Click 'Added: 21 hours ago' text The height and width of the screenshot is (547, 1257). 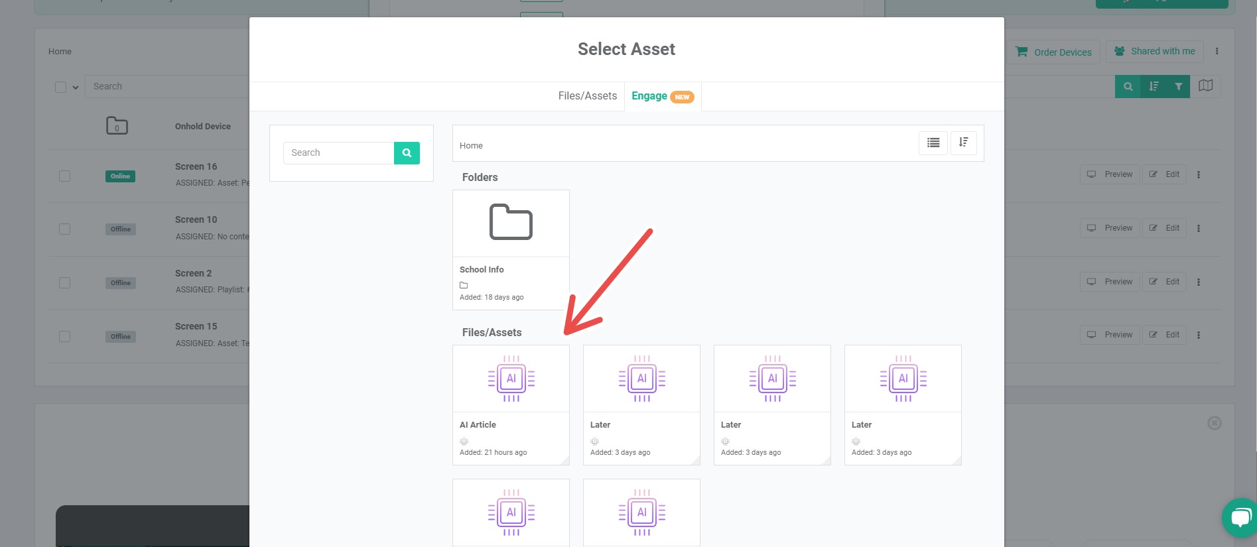click(x=493, y=453)
